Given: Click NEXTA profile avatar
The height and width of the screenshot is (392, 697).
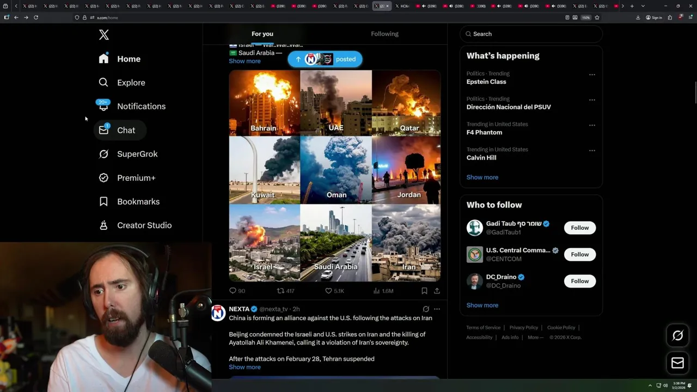Looking at the screenshot, I should pyautogui.click(x=218, y=313).
